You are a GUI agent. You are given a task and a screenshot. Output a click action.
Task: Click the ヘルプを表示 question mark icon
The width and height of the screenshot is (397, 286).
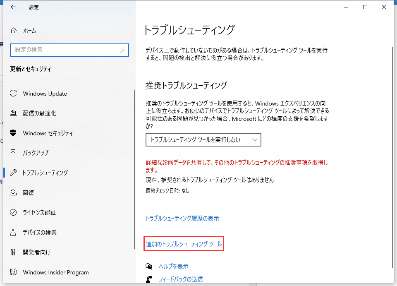149,267
